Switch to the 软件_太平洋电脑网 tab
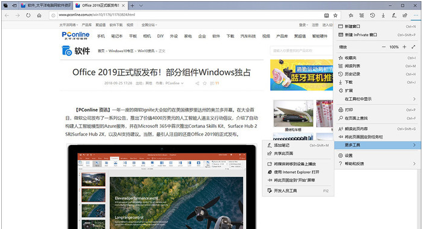Viewport: 425px width, 229px height. [46, 5]
